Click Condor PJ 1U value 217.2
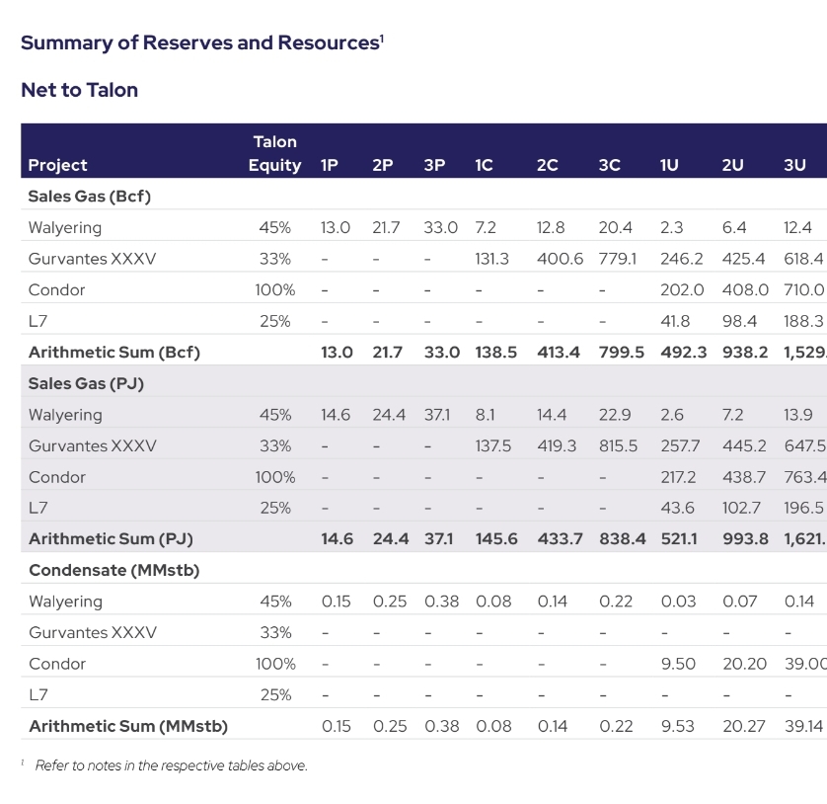Screen dimensions: 827x804 click(x=678, y=477)
